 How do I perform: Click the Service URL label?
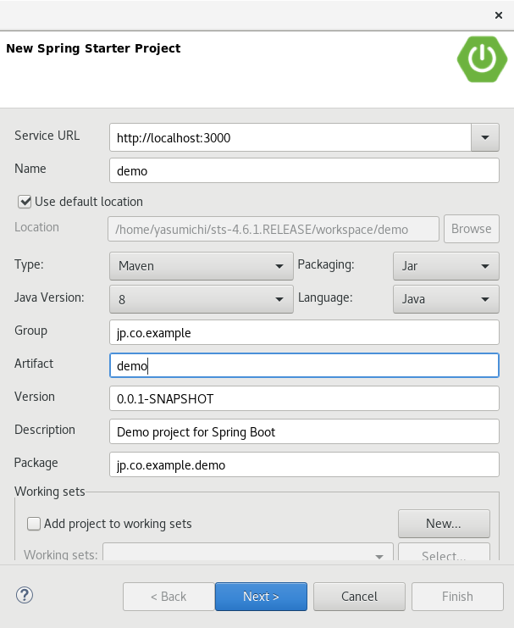[x=47, y=136]
